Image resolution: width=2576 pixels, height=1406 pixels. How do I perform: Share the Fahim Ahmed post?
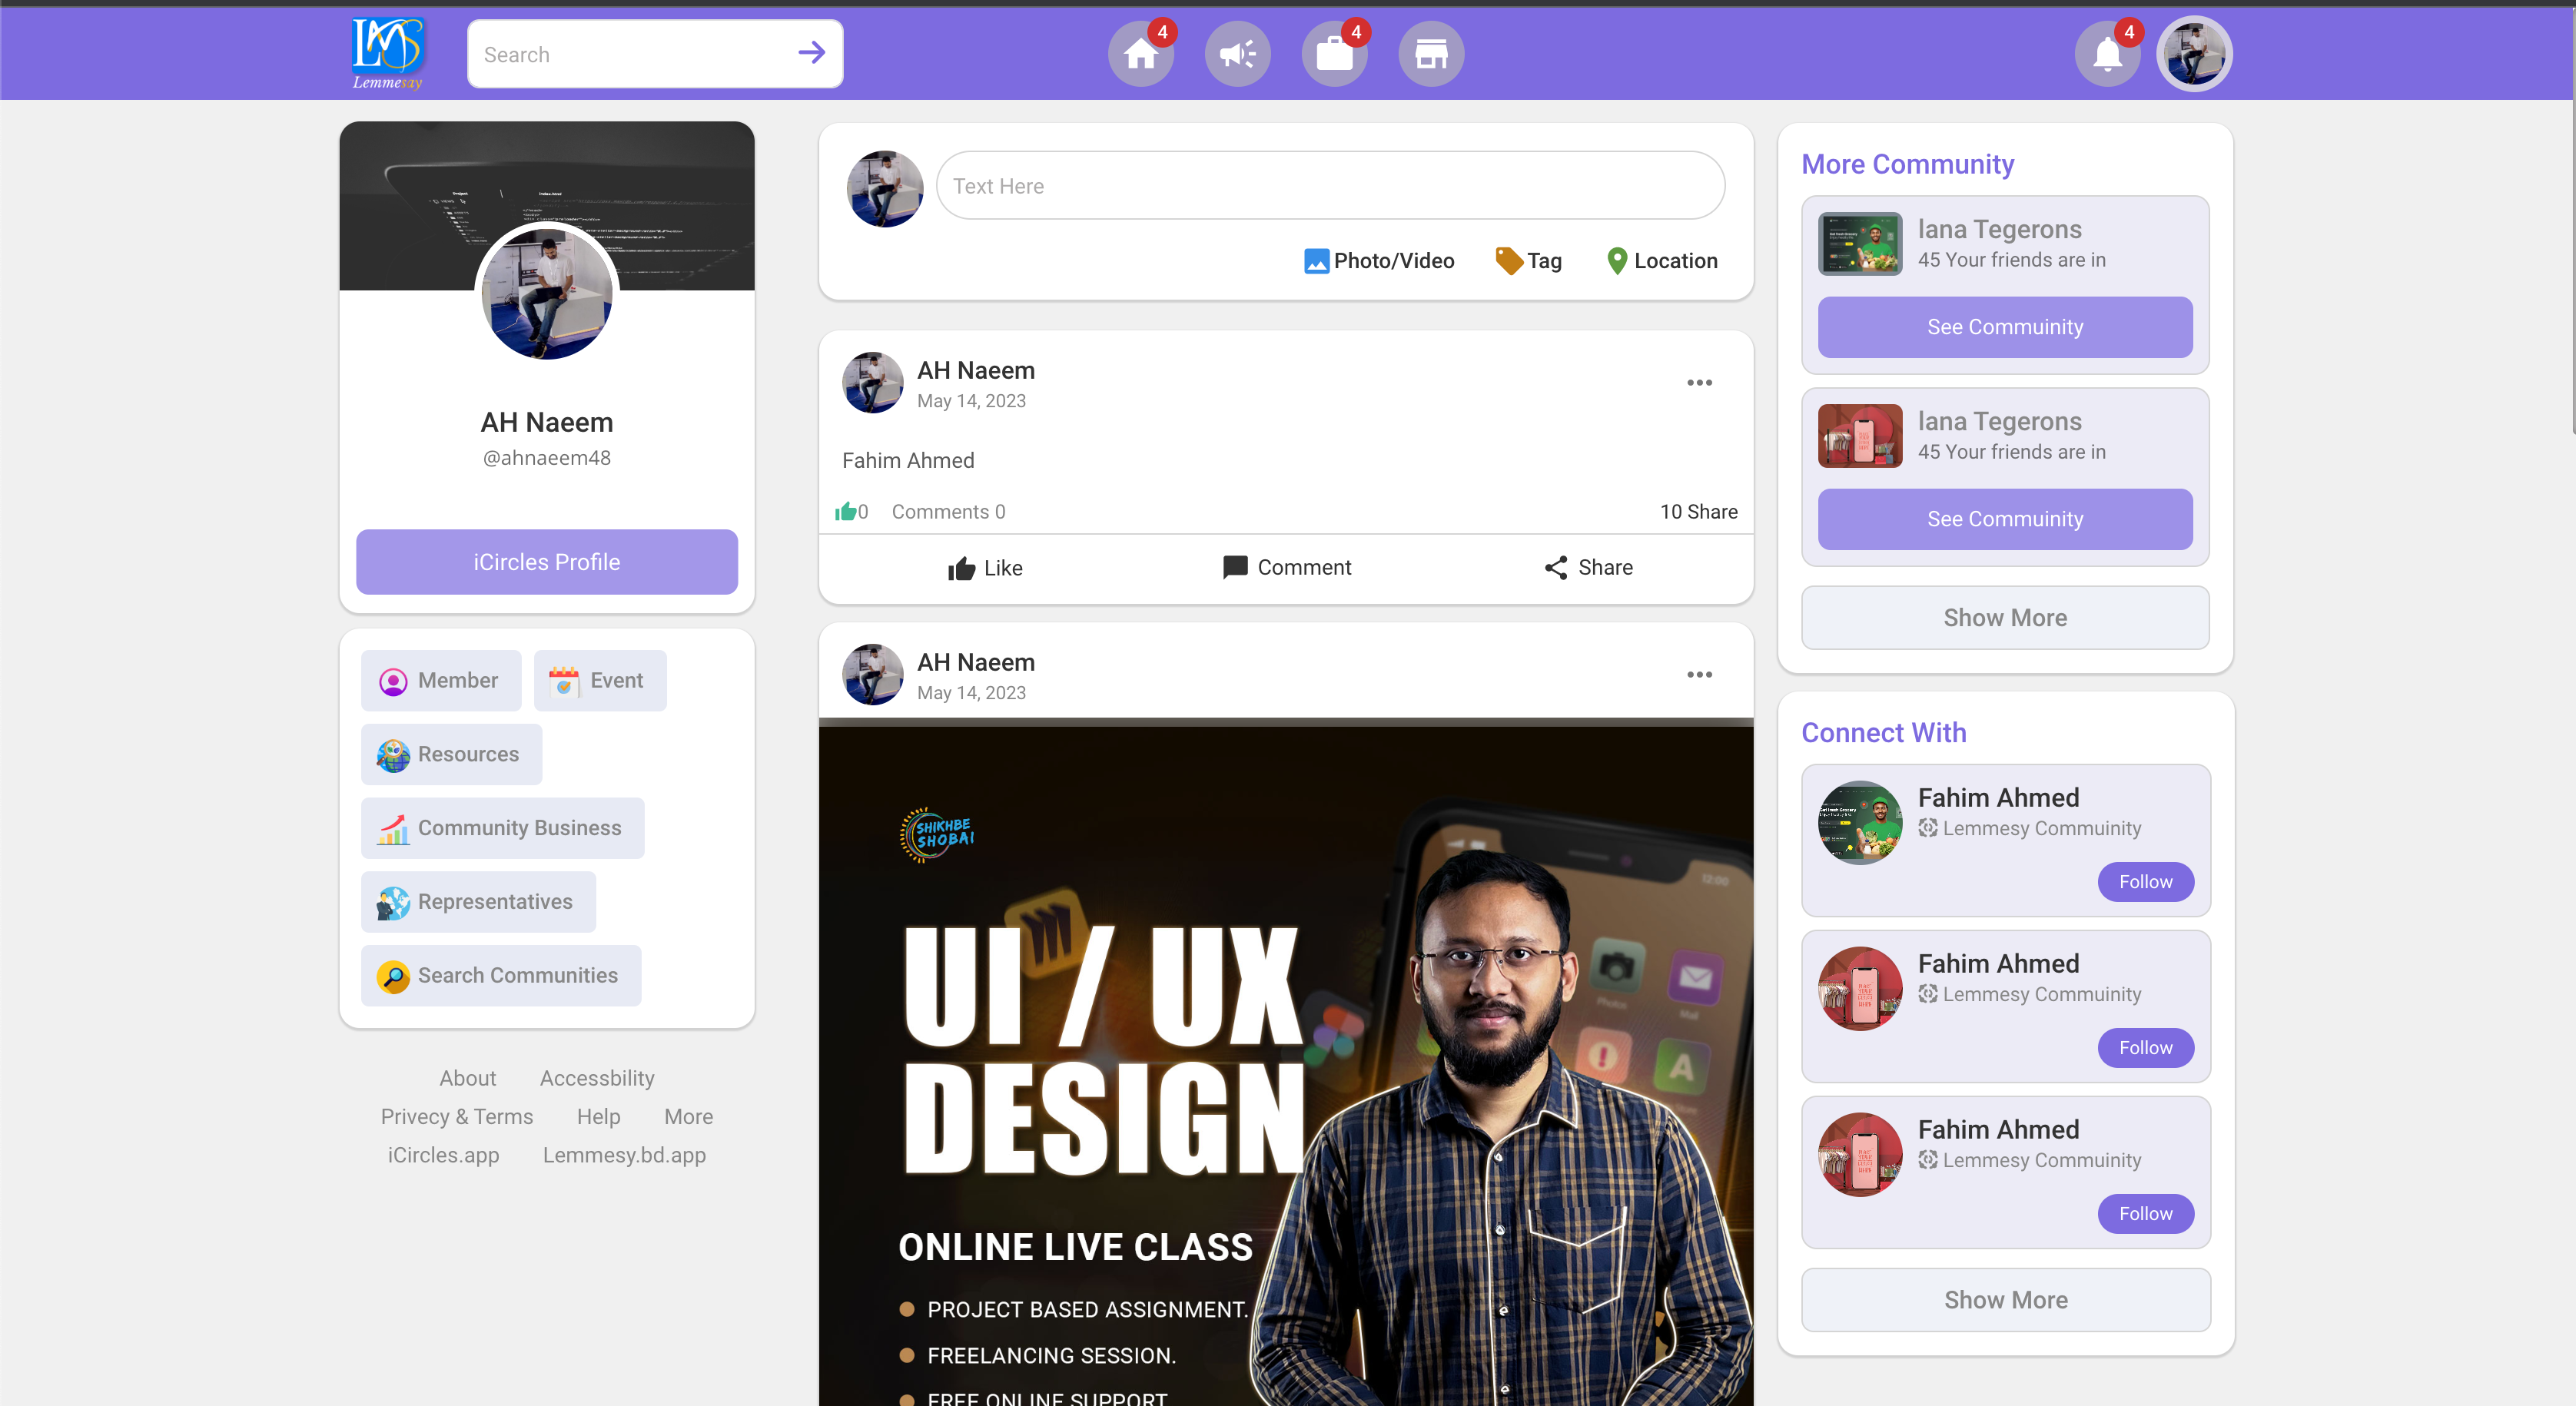(1588, 568)
